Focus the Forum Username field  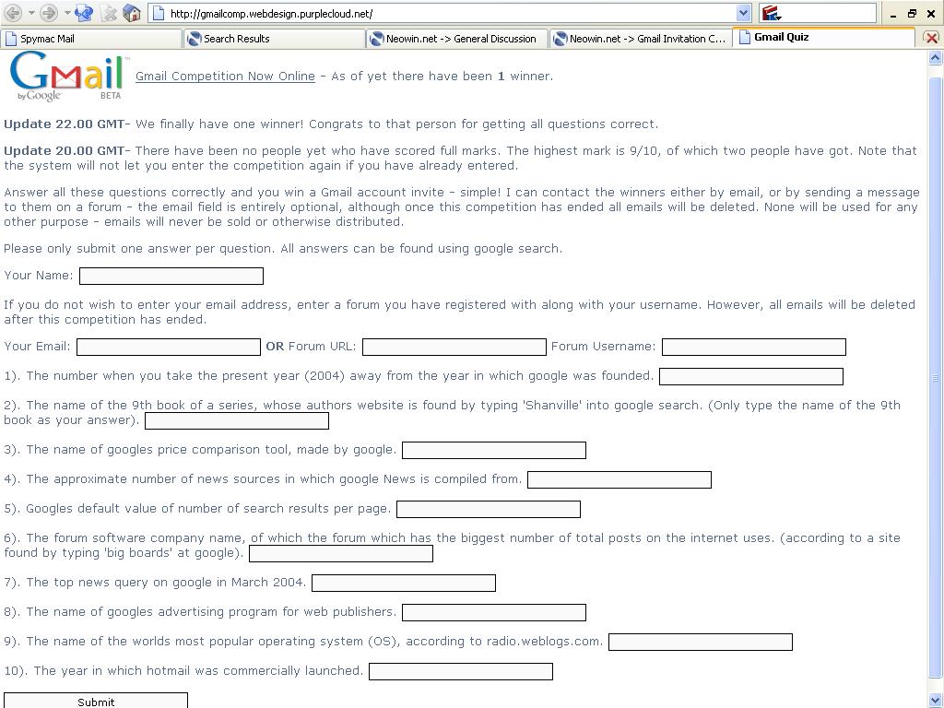tap(754, 347)
